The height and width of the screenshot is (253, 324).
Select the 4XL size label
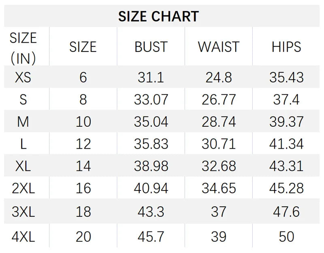click(23, 236)
